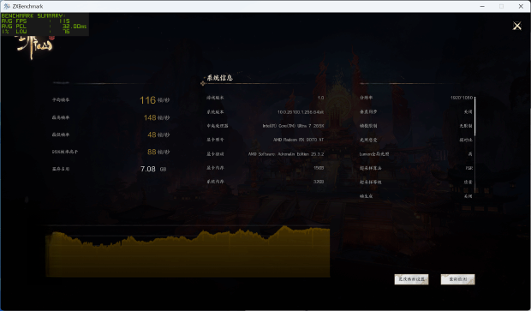
Task: Close the ZXBenchmark window
Action: (x=521, y=6)
